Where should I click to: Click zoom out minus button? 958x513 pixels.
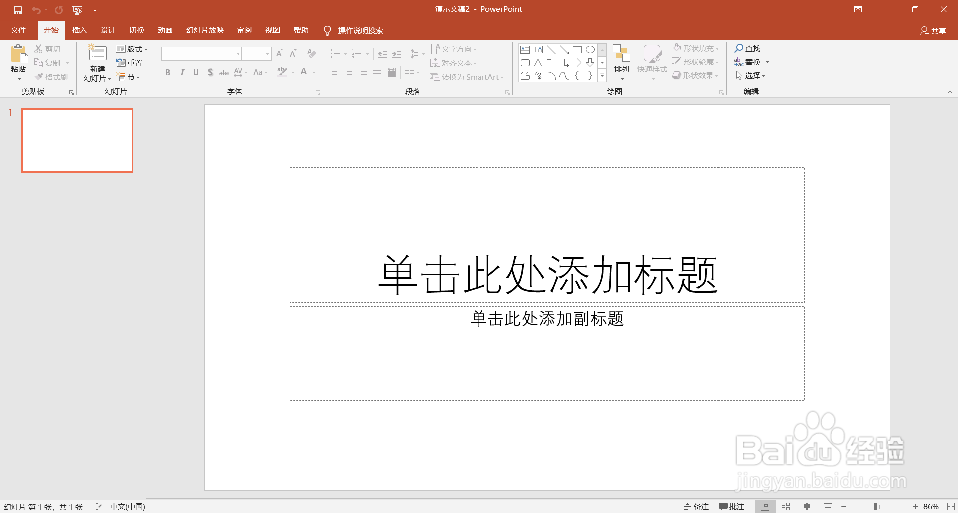844,507
